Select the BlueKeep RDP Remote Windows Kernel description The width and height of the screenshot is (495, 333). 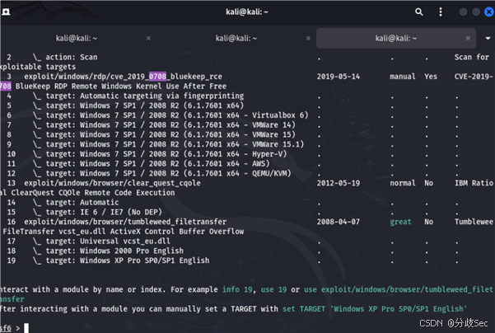coord(121,87)
